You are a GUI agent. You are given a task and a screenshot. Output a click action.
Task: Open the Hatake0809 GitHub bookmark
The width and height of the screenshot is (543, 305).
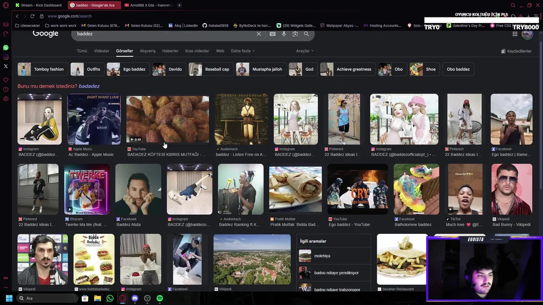pyautogui.click(x=216, y=25)
